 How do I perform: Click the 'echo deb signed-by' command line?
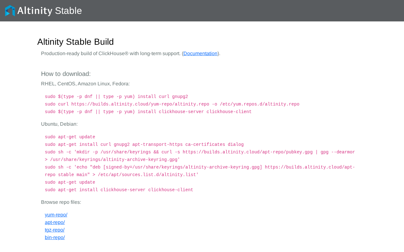coord(200,171)
